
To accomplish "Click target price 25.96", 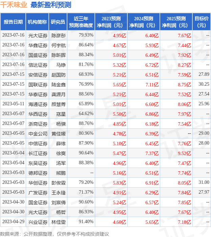I will (204, 104).
